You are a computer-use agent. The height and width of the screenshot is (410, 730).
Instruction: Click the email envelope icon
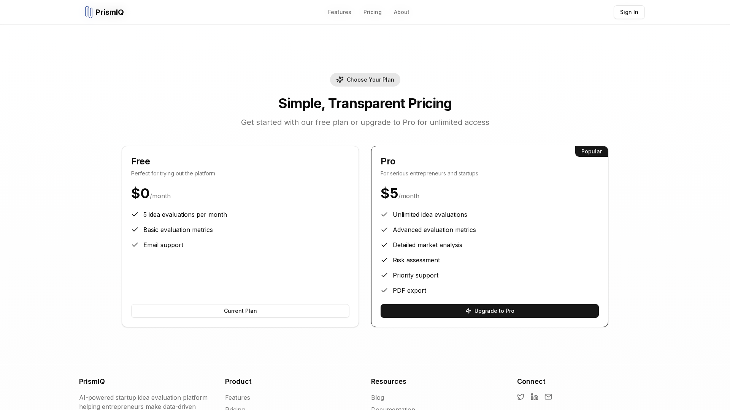548,397
